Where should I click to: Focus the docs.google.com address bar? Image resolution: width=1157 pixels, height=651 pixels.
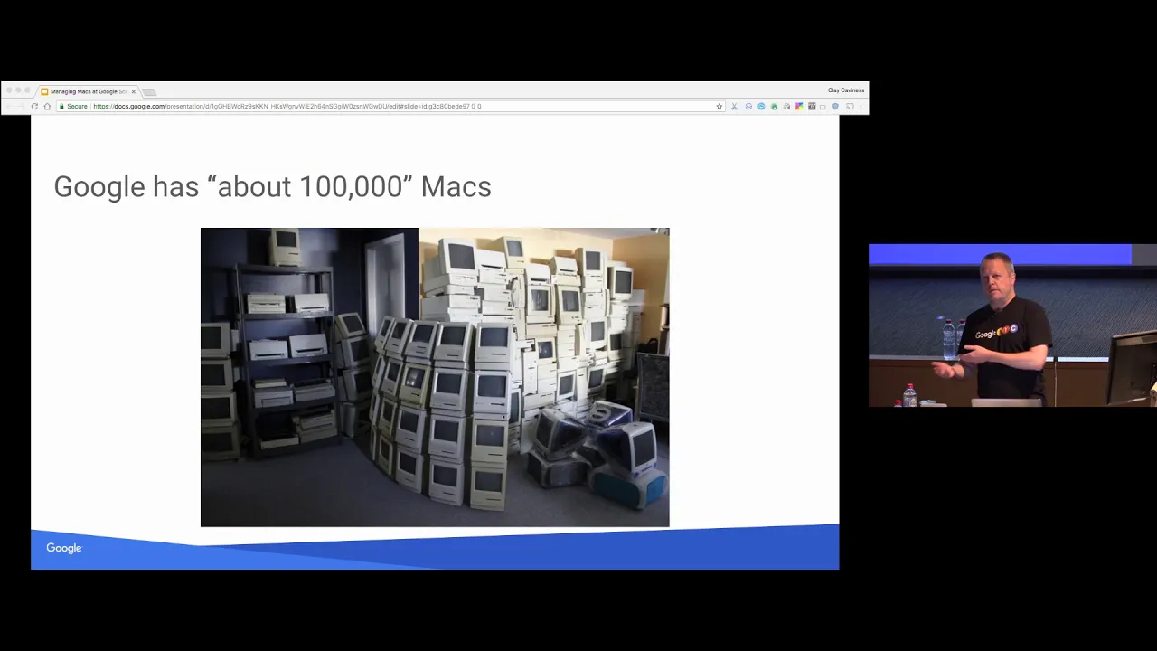tap(389, 106)
